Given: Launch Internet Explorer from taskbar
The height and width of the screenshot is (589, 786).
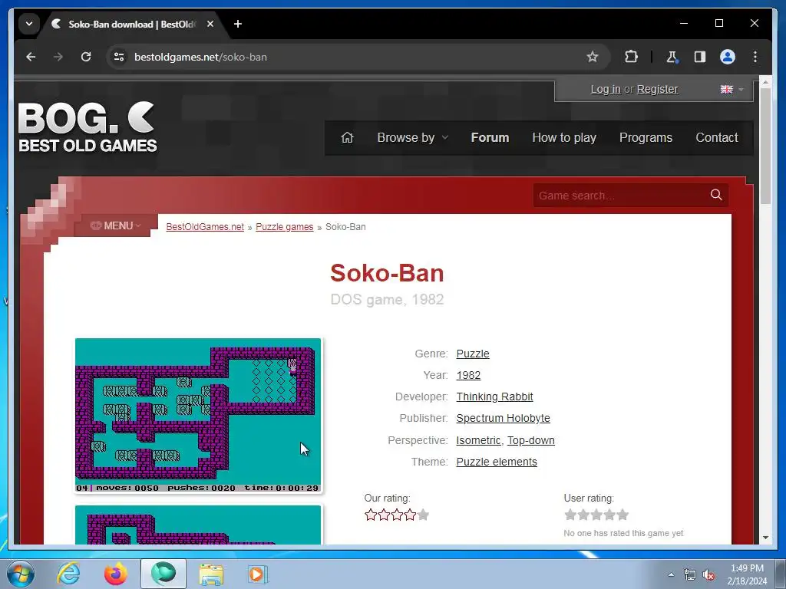Looking at the screenshot, I should tap(68, 574).
